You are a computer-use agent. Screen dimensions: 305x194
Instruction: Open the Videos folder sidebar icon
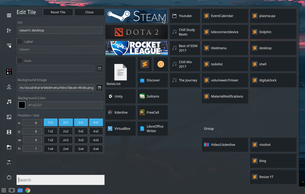click(x=9, y=132)
